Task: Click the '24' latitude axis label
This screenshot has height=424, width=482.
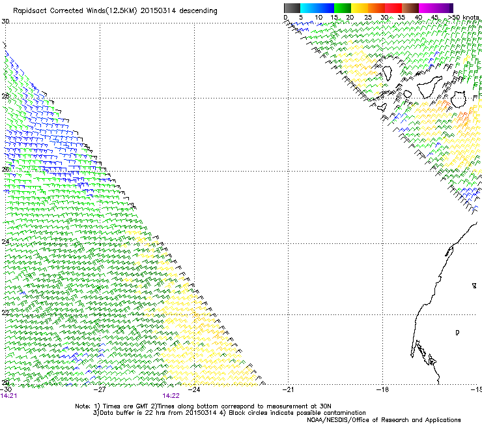Action: [5, 242]
